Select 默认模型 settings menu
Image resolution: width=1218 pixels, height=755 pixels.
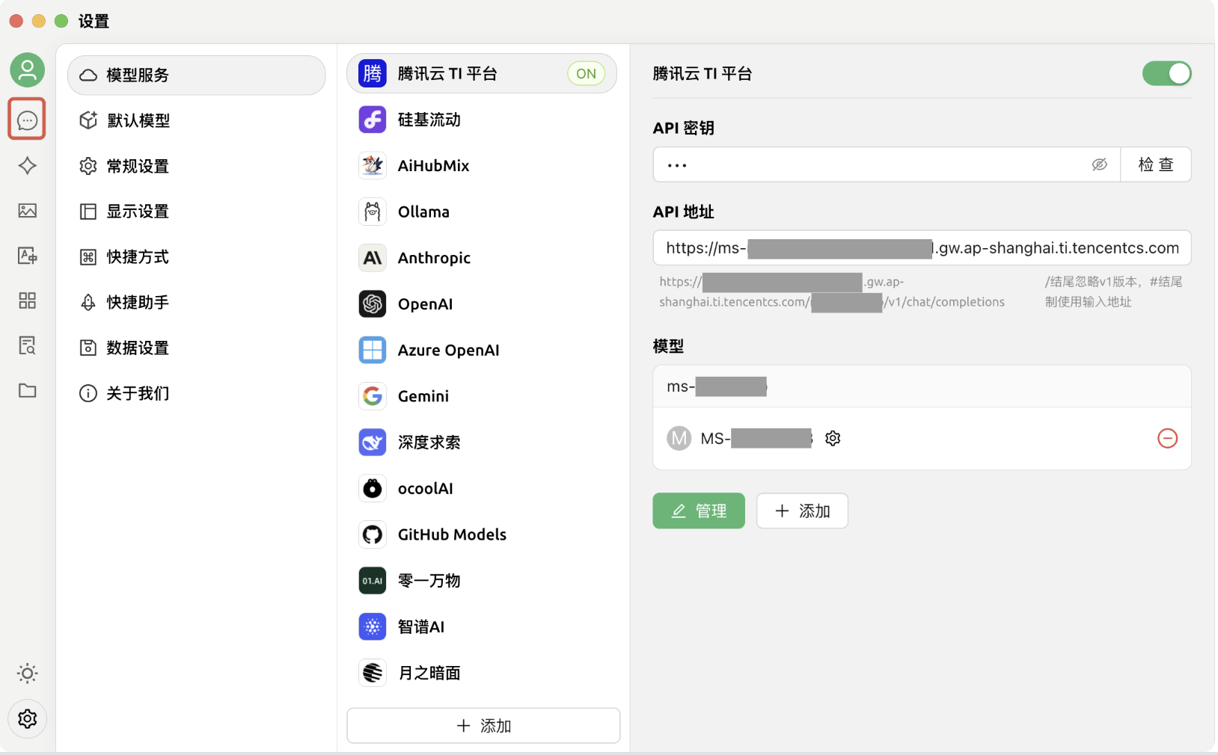pos(197,120)
